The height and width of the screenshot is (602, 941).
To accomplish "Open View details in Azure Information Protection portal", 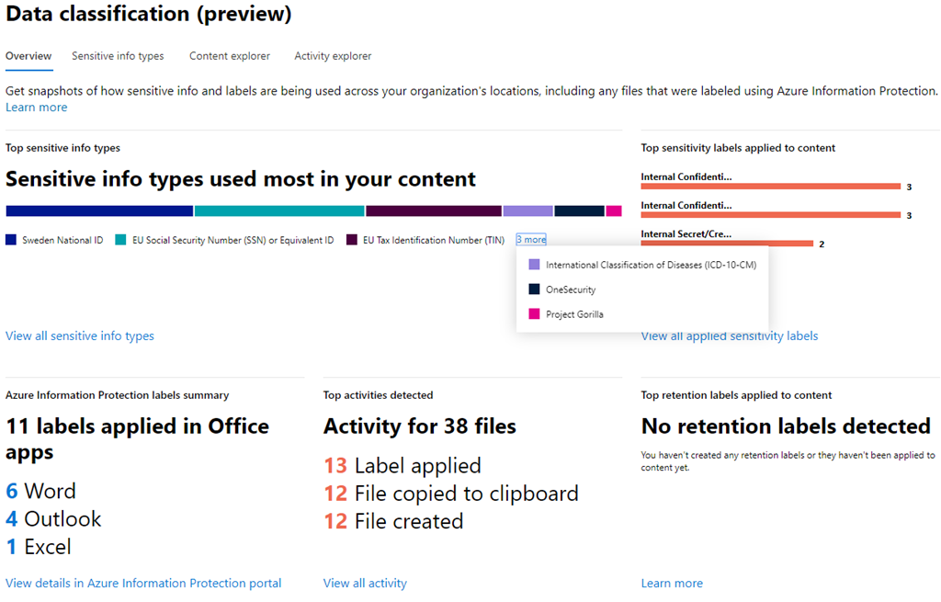I will coord(143,584).
